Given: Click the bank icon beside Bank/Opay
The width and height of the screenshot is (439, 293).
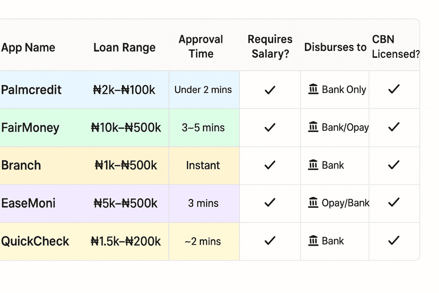Looking at the screenshot, I should pyautogui.click(x=313, y=127).
